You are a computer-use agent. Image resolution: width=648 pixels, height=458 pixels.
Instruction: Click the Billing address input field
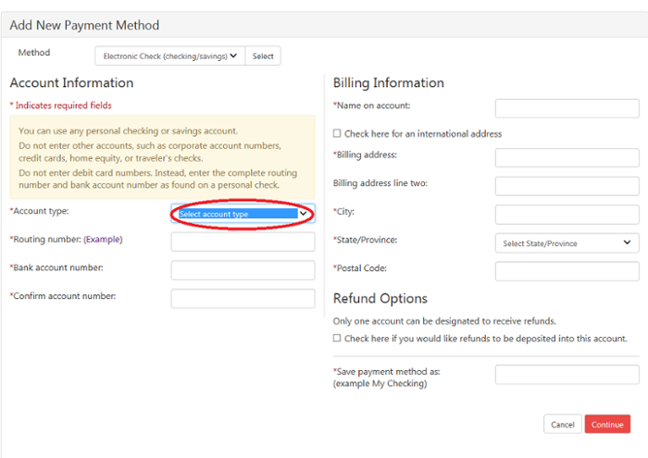(567, 158)
